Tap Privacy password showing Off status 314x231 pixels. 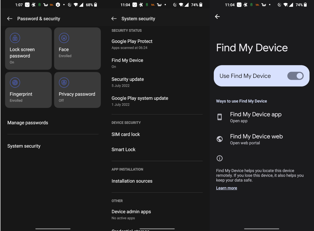[77, 94]
